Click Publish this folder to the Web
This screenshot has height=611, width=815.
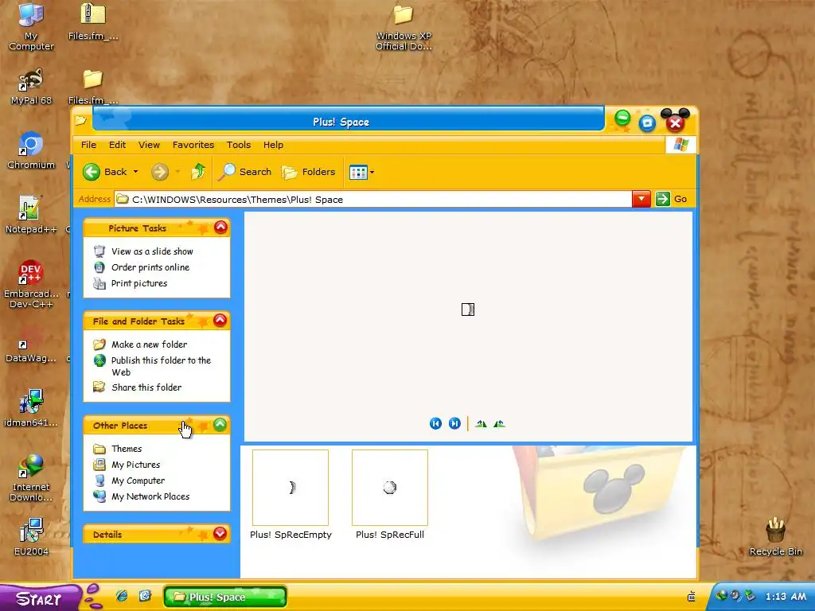[x=152, y=366]
